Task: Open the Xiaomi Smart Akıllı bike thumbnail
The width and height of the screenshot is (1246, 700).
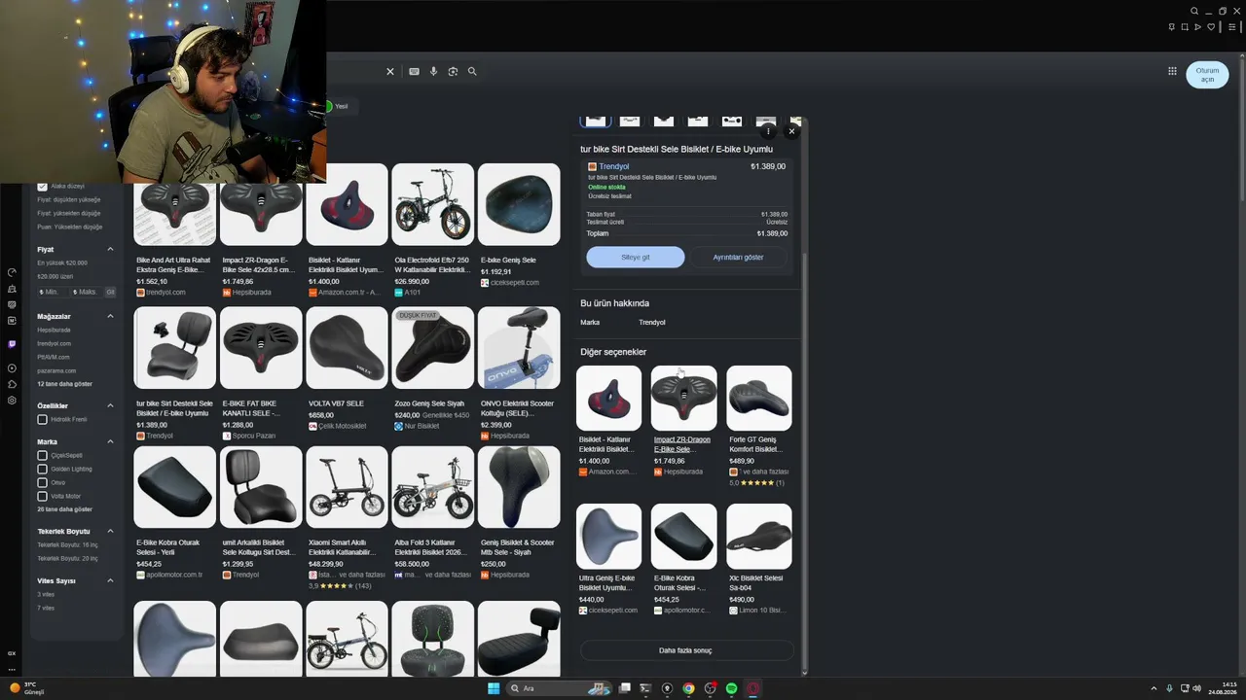Action: [347, 487]
